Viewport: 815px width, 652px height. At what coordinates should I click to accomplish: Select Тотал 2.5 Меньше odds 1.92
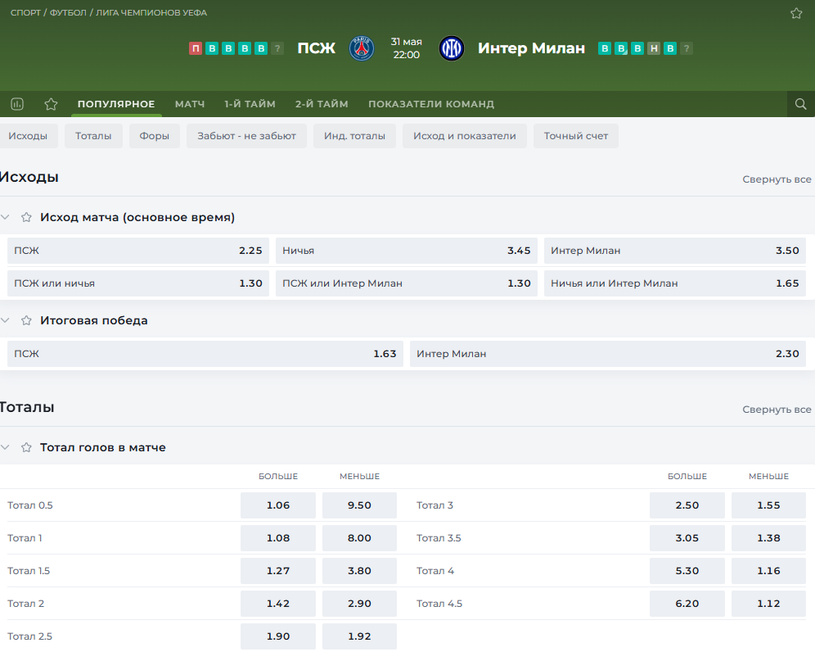[359, 636]
